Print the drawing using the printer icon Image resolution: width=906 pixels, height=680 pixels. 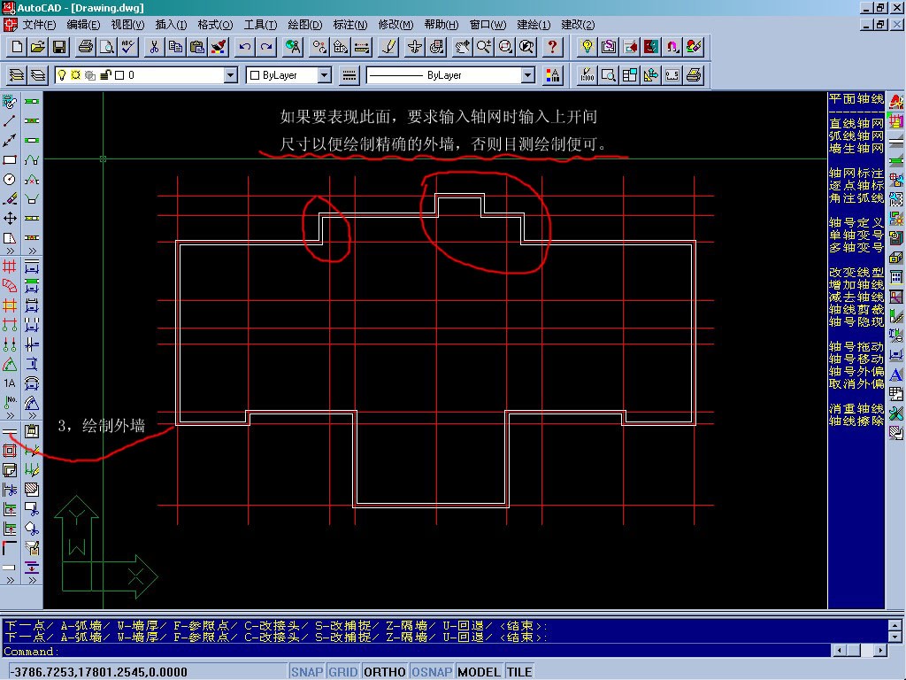pos(86,47)
